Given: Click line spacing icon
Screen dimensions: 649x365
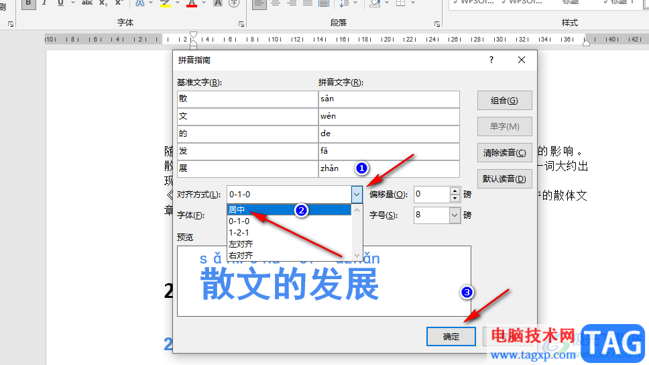Looking at the screenshot, I should 345,3.
